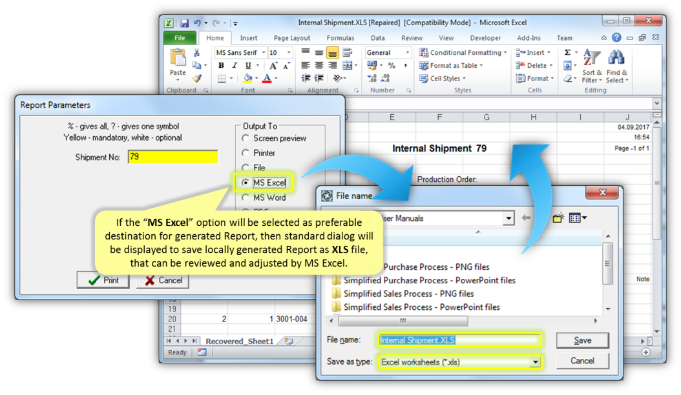
Task: Click the Center text alignment icon
Action: click(319, 66)
